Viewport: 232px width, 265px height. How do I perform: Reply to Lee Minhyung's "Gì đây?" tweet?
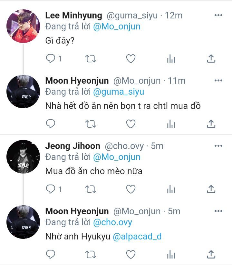tap(51, 58)
